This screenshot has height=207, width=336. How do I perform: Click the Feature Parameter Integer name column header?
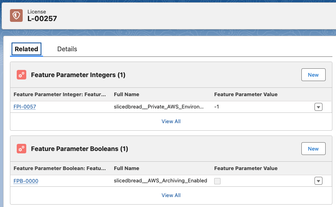click(x=60, y=95)
